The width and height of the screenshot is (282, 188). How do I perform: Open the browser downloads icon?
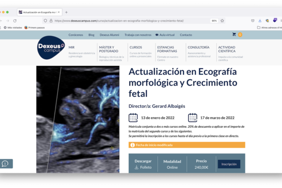260,21
